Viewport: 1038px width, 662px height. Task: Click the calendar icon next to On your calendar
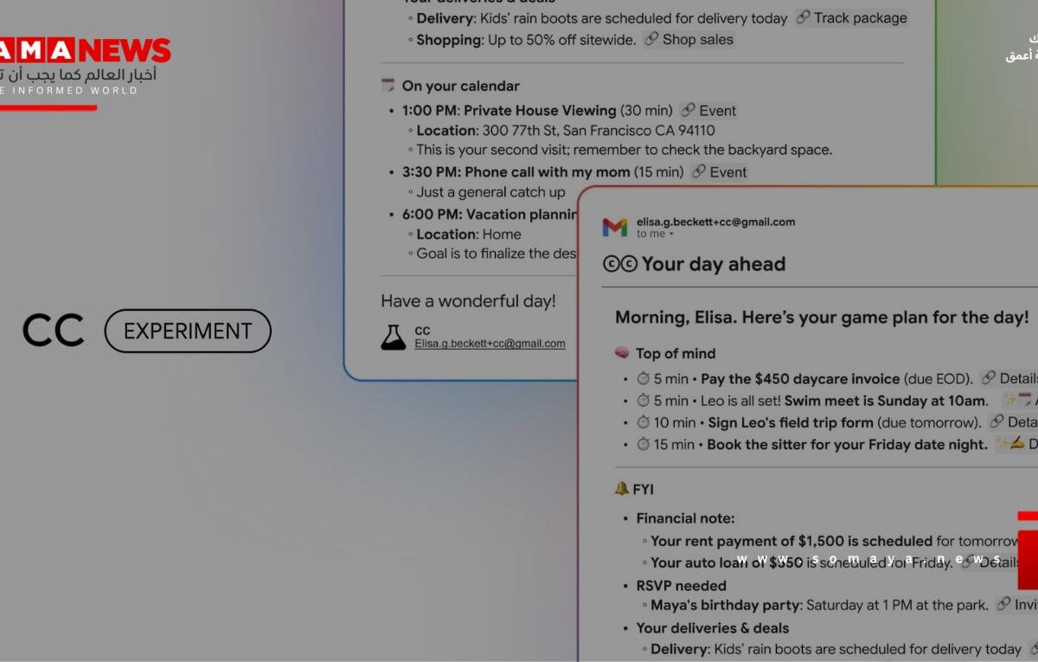click(388, 86)
